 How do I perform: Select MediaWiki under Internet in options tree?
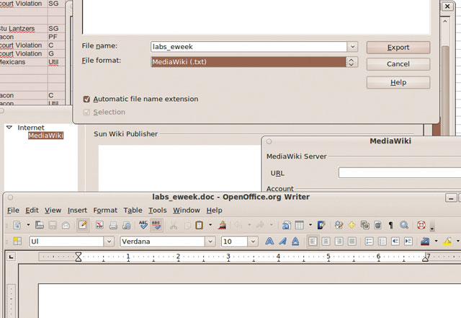pyautogui.click(x=46, y=136)
